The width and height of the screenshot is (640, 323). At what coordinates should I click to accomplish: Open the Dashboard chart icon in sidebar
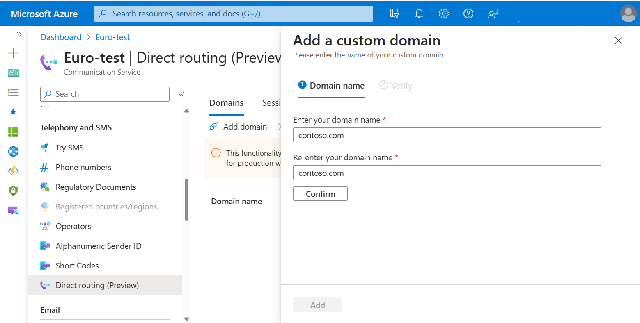click(x=13, y=73)
